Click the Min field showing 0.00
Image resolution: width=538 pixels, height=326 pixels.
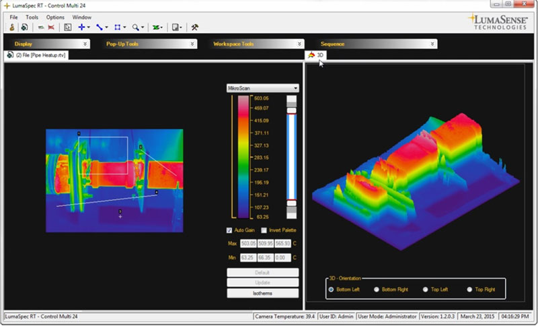tap(282, 258)
